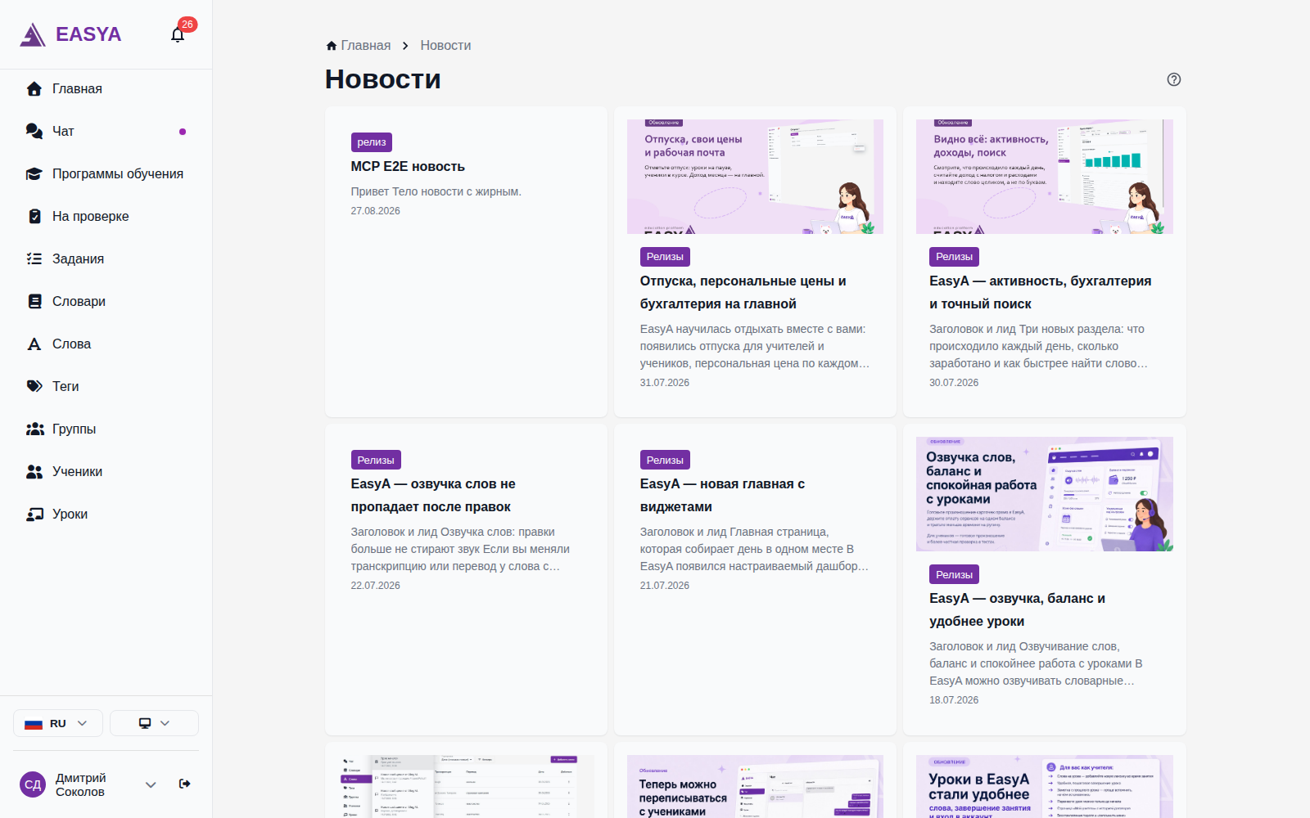Click Релизы tag on озвучка слов не пропадает card
Viewport: 1310px width, 818px height.
[x=376, y=460]
